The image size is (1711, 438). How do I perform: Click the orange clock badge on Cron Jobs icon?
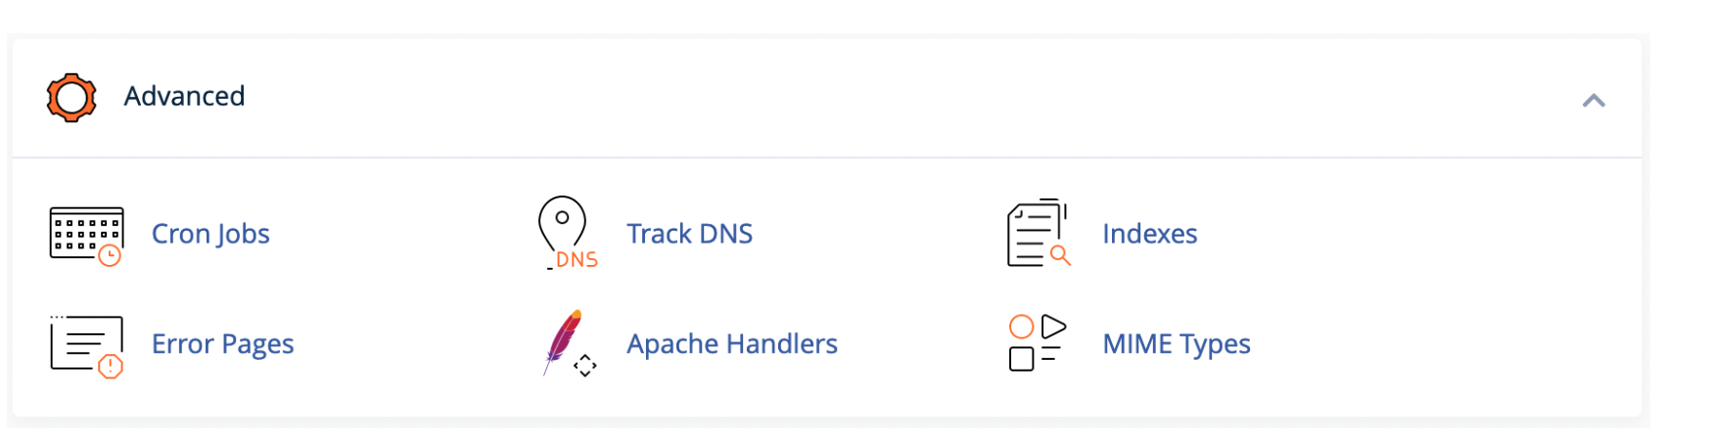tap(110, 256)
